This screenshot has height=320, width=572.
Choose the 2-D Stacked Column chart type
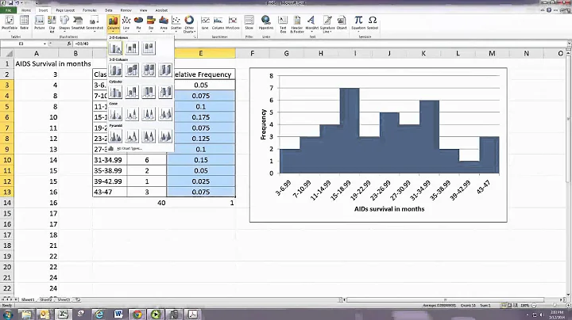132,48
